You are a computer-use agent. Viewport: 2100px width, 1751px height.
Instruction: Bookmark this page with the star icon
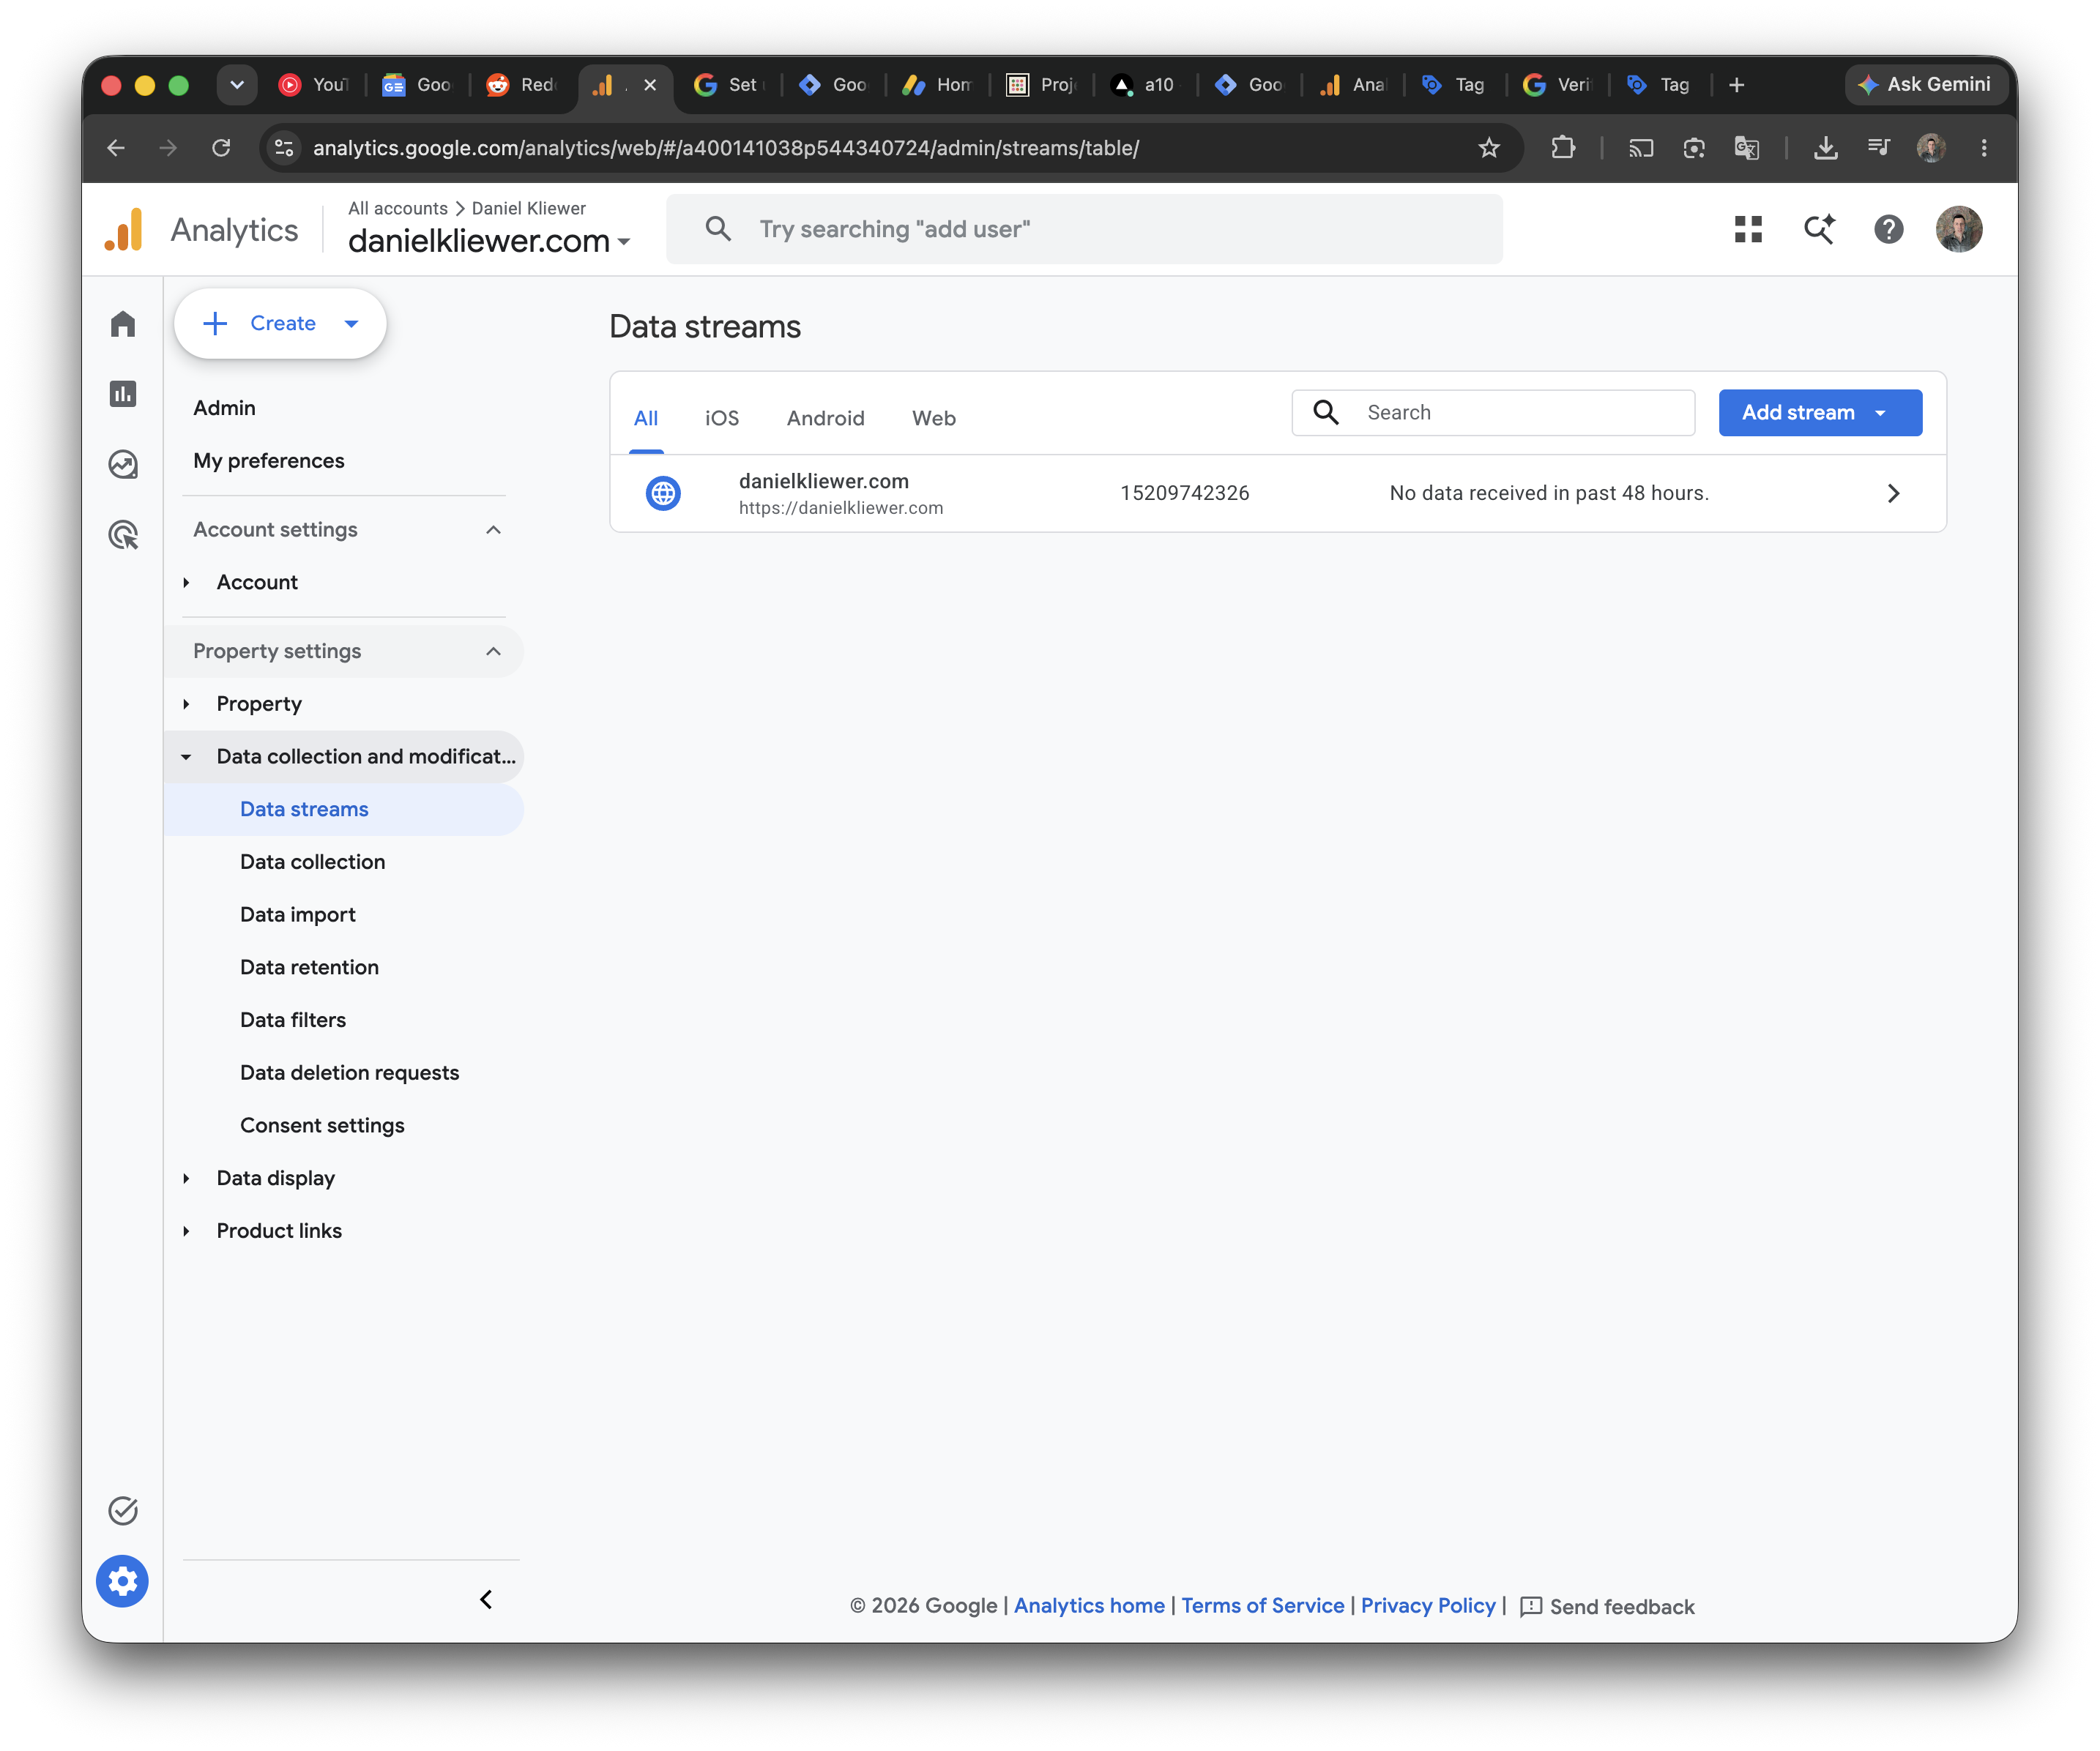tap(1489, 148)
